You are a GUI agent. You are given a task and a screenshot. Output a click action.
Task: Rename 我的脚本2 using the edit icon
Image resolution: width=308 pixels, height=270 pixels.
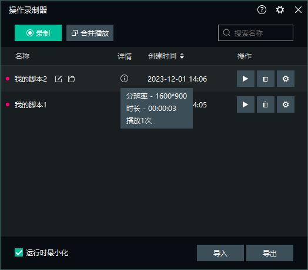click(58, 79)
